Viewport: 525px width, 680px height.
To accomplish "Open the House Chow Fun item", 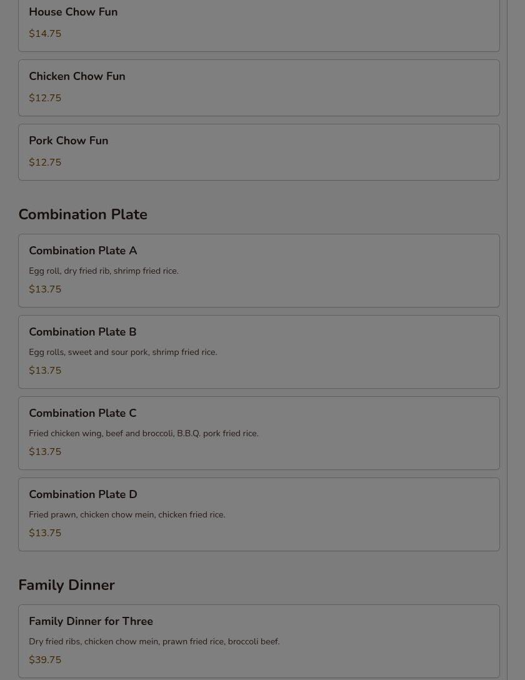I will tap(73, 12).
